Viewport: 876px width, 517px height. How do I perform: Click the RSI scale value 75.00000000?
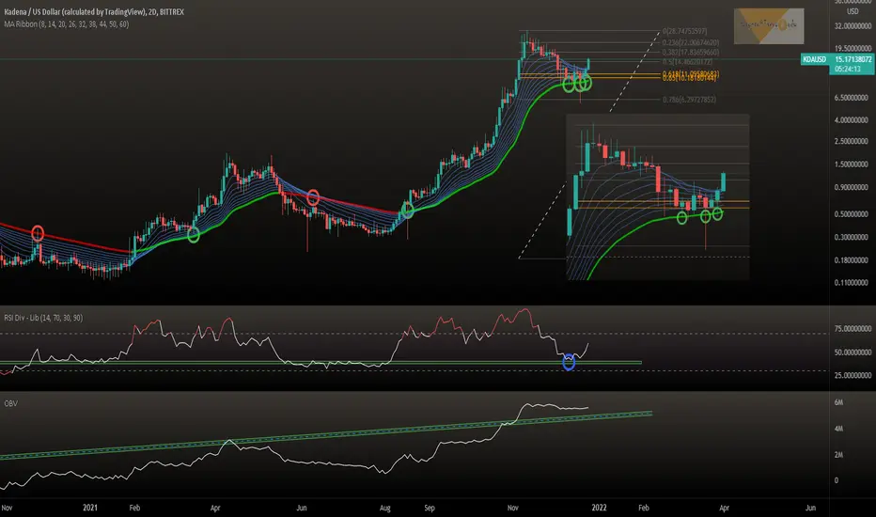[x=853, y=329]
